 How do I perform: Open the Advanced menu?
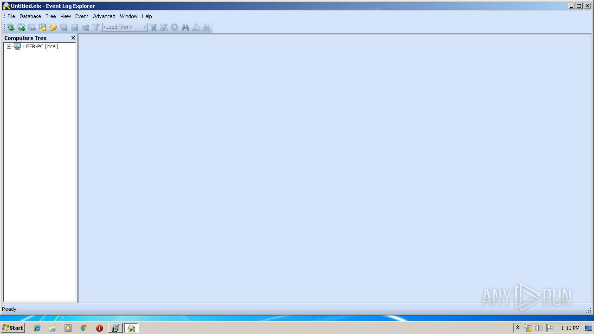coord(104,16)
